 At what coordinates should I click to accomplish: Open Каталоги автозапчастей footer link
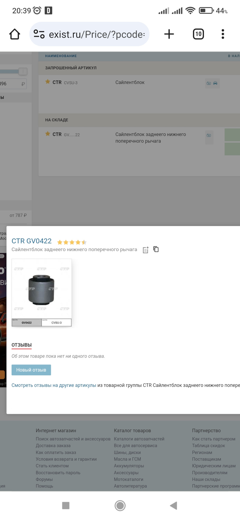coord(139,439)
